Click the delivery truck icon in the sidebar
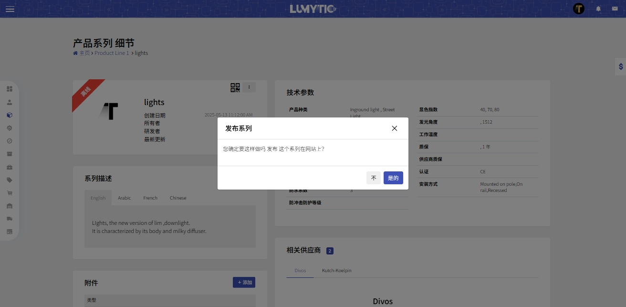Image resolution: width=626 pixels, height=307 pixels. (10, 219)
